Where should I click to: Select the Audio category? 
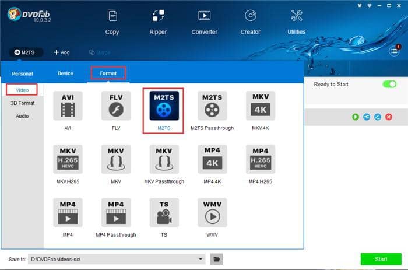tap(22, 116)
